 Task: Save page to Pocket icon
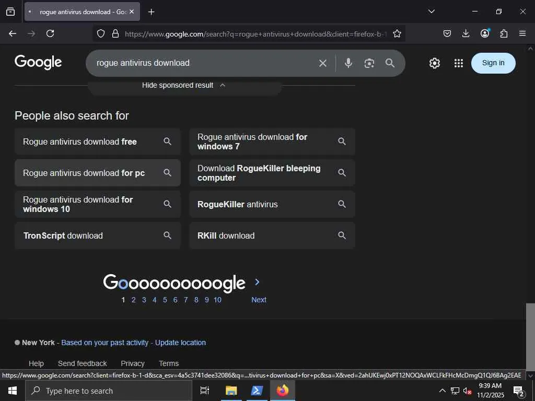[x=447, y=33]
